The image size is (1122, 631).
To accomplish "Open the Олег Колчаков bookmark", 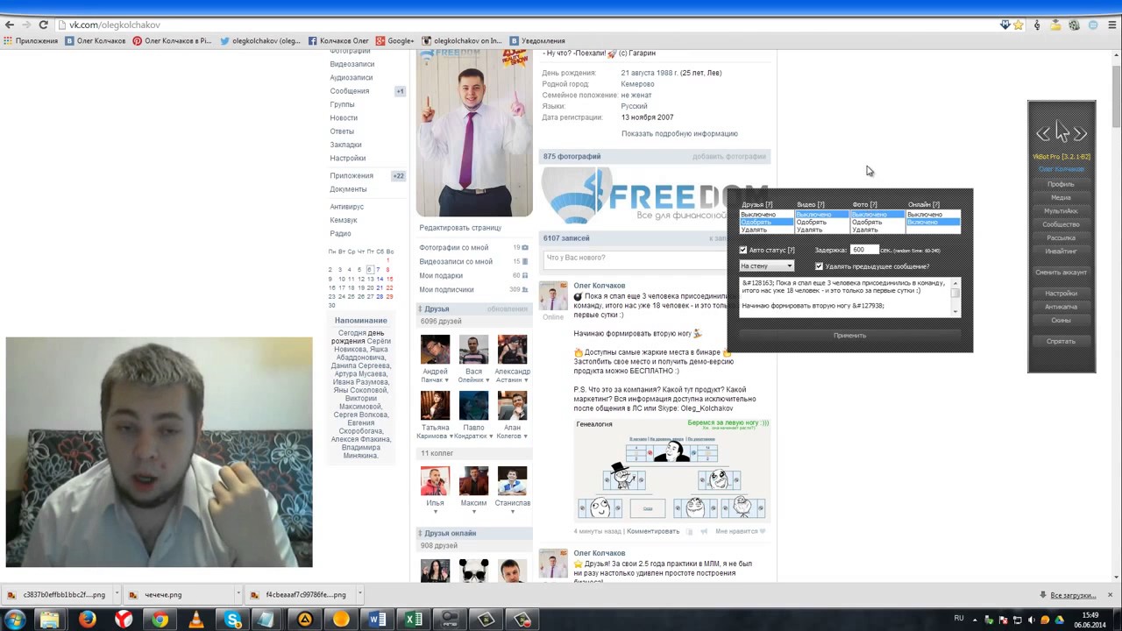I will [x=95, y=40].
